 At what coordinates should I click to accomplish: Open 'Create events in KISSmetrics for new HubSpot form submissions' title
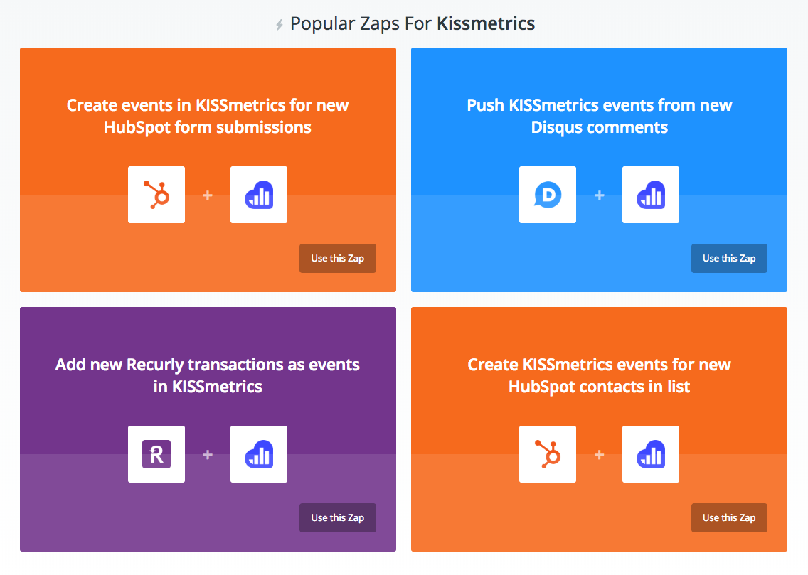pos(208,117)
